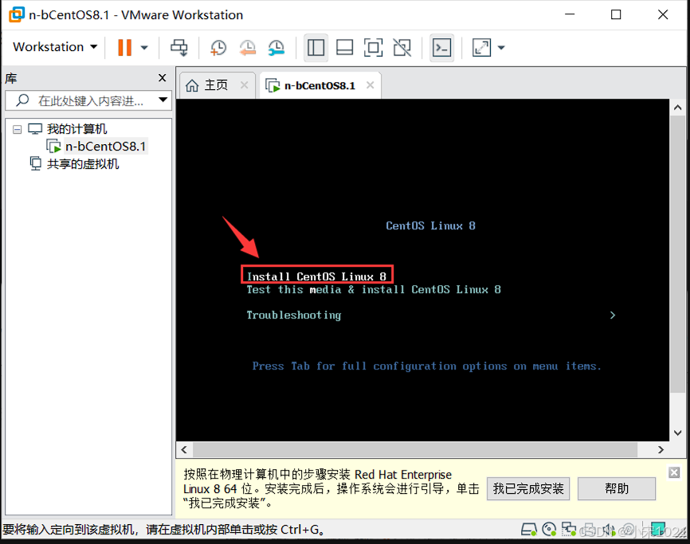This screenshot has height=544, width=690.
Task: Click the 帮助 help button
Action: pyautogui.click(x=617, y=488)
